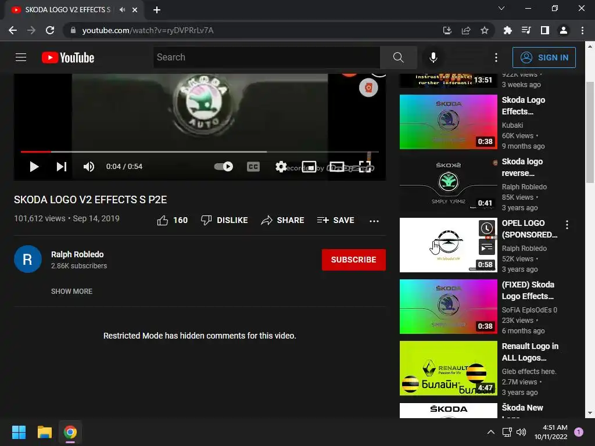595x446 pixels.
Task: Click the 13:51 video thumbnail
Action: (x=448, y=81)
